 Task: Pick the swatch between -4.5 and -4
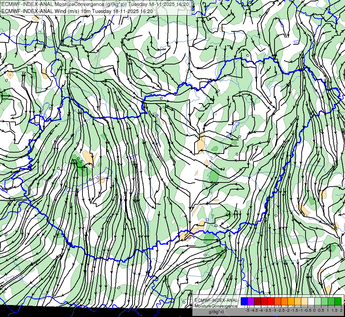click(x=258, y=302)
